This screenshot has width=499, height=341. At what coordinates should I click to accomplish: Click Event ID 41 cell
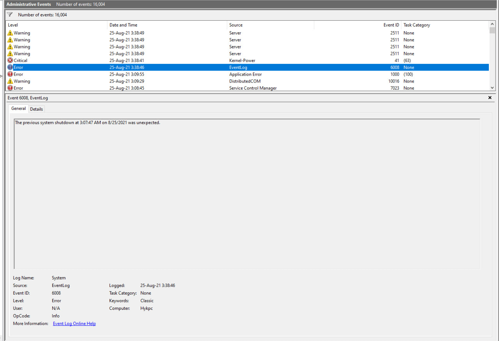396,60
